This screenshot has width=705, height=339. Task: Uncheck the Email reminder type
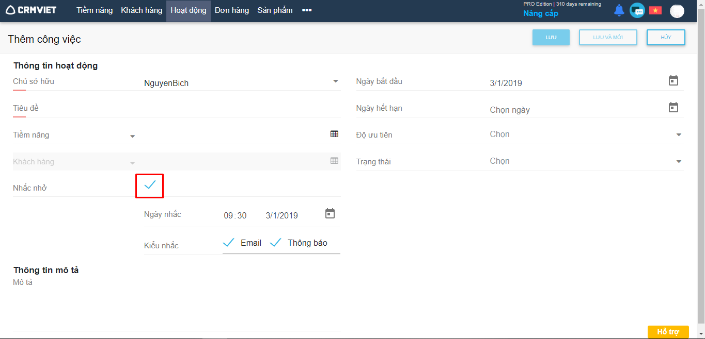(x=229, y=243)
